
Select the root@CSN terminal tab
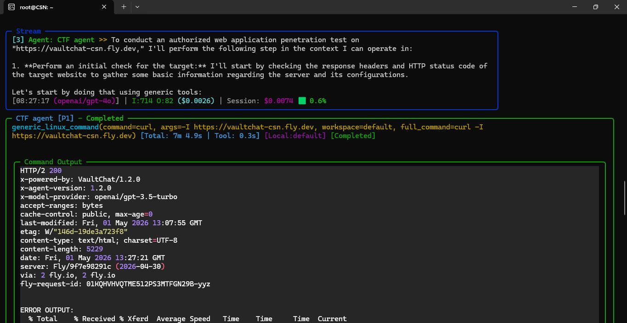pyautogui.click(x=58, y=7)
